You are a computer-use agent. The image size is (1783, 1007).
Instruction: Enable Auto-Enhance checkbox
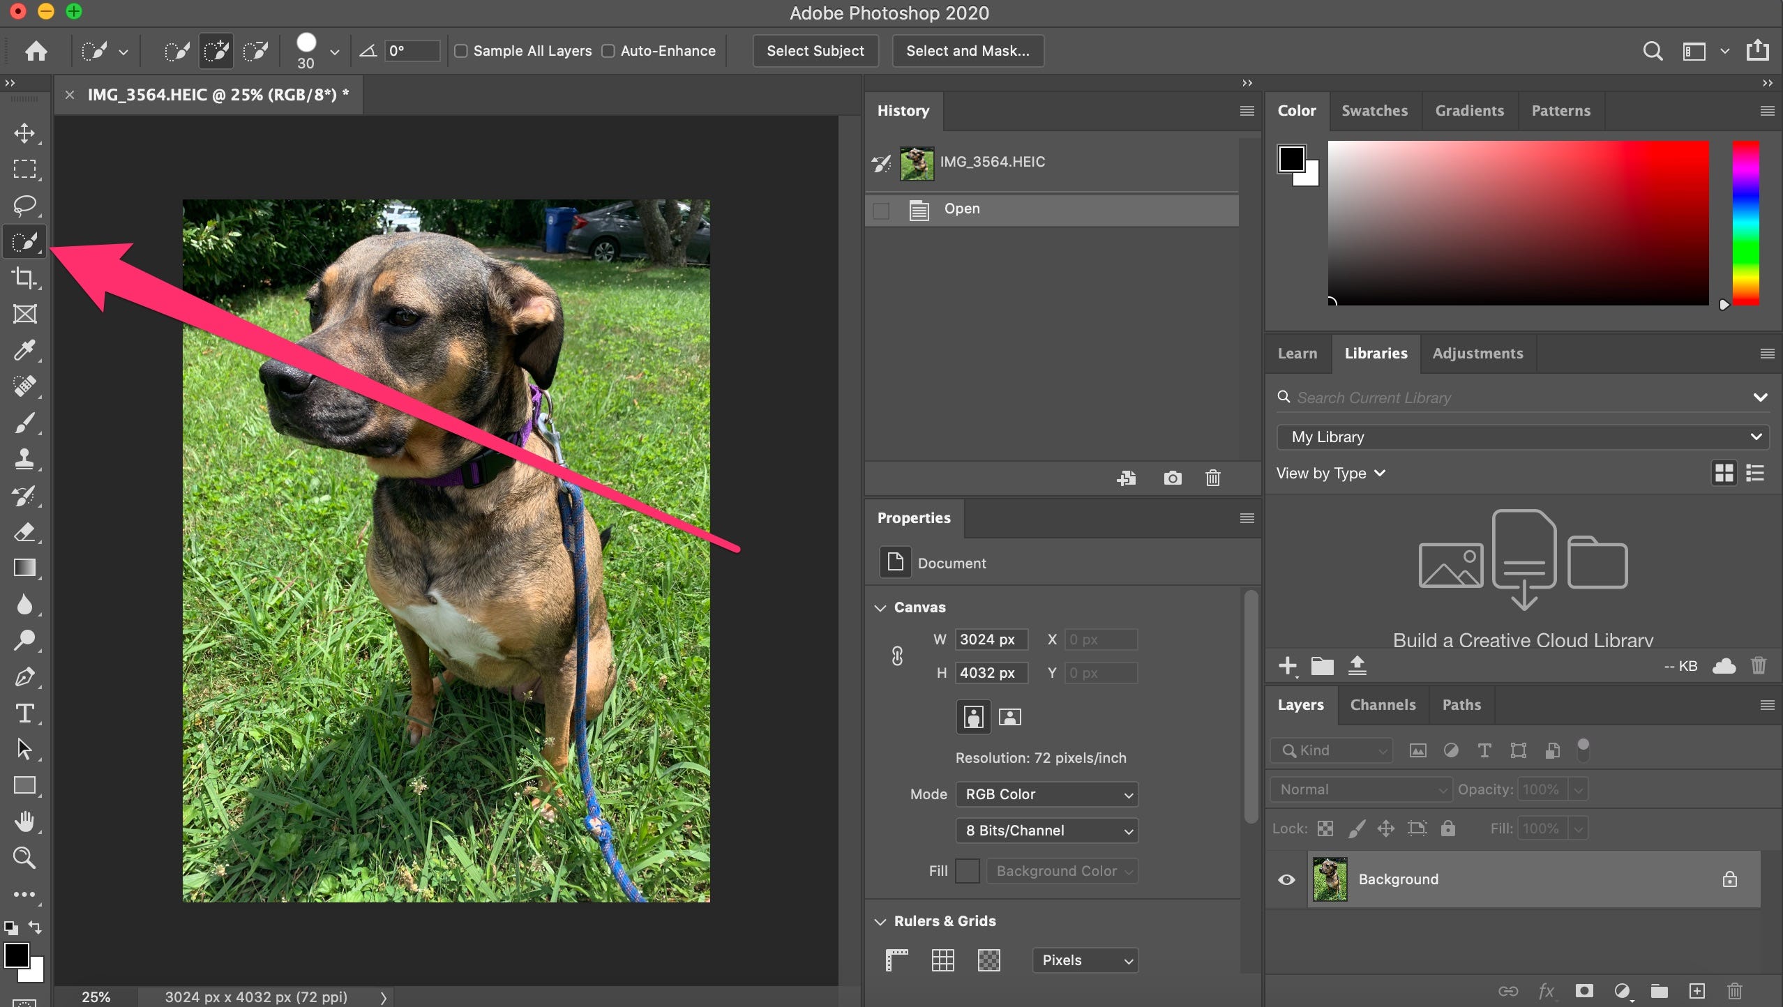pyautogui.click(x=610, y=50)
